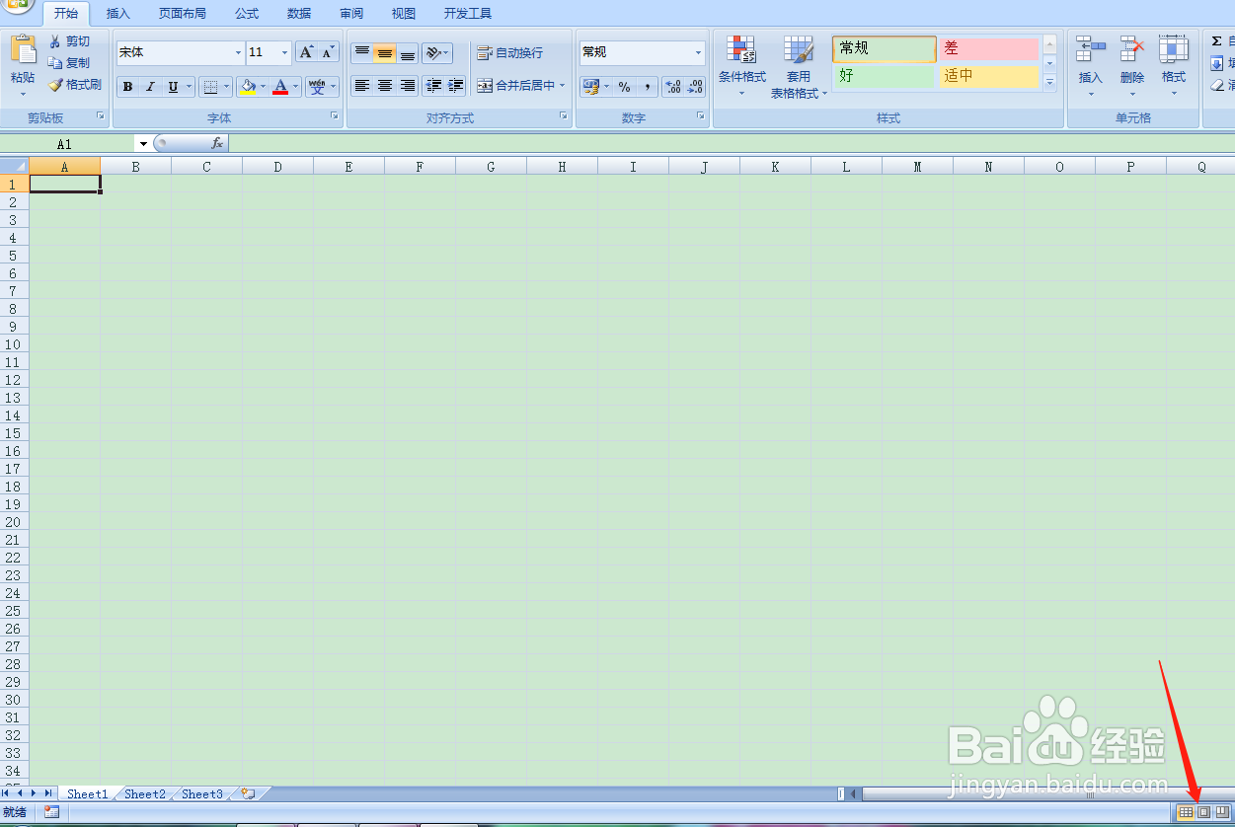The height and width of the screenshot is (827, 1235).
Task: Toggle wrap text 自动换行
Action: coord(509,52)
